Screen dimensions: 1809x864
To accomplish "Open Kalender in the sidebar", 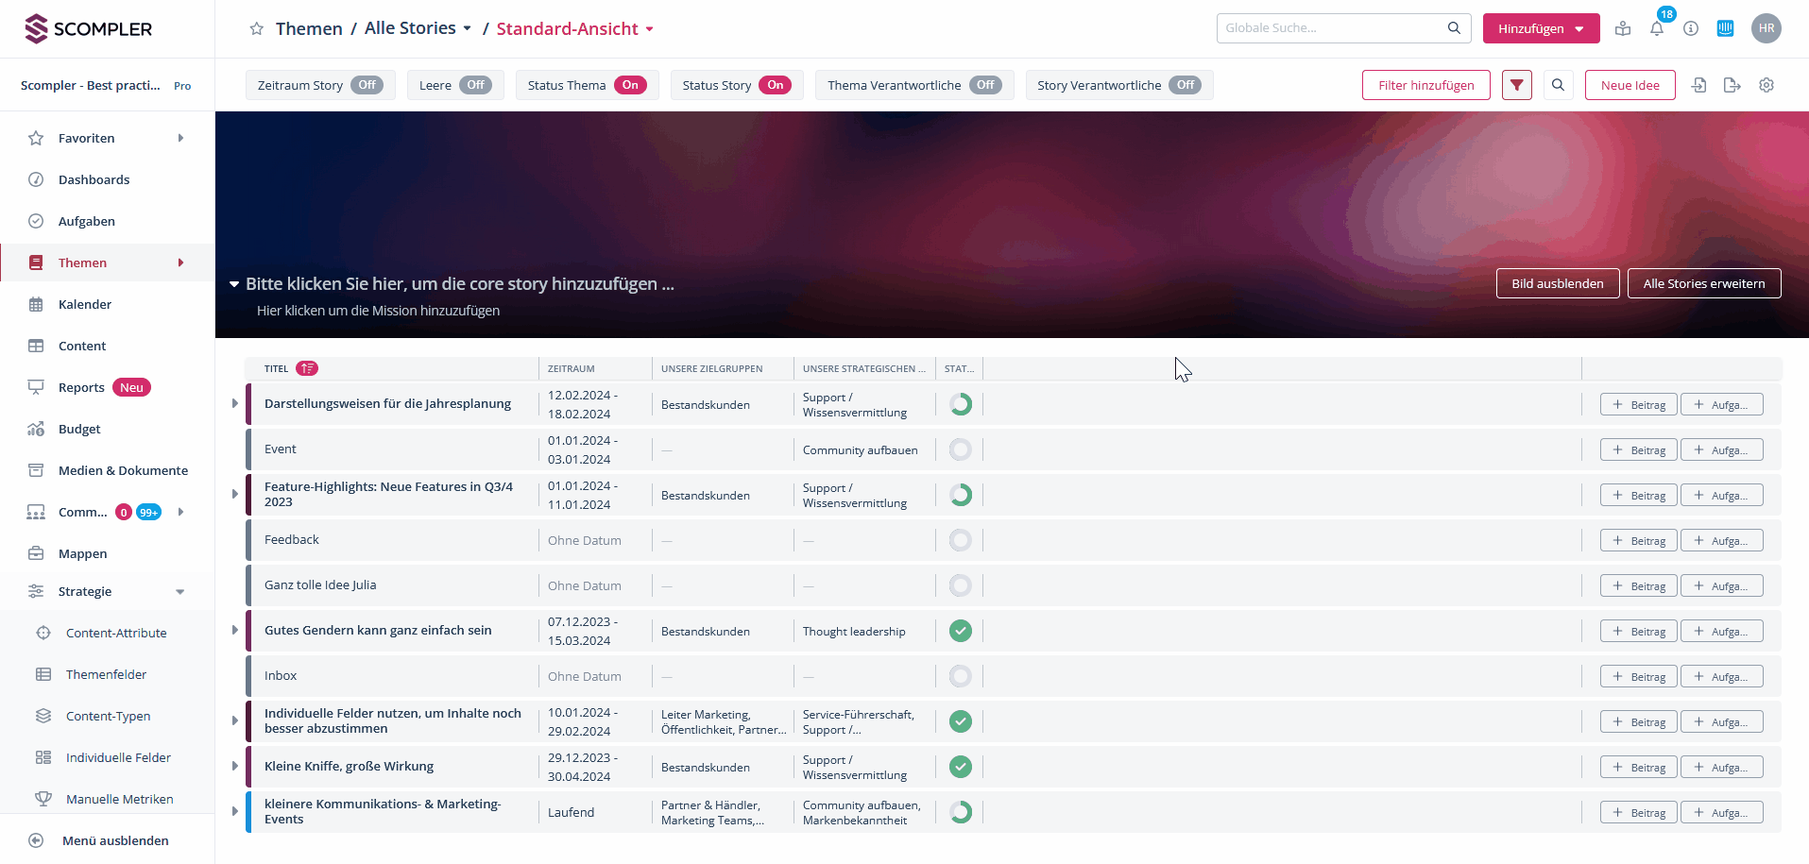I will [x=85, y=304].
